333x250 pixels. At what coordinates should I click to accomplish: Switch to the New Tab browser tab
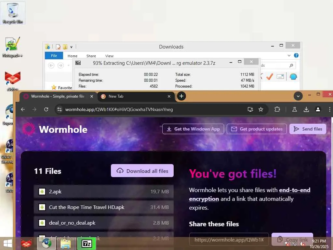(136, 96)
